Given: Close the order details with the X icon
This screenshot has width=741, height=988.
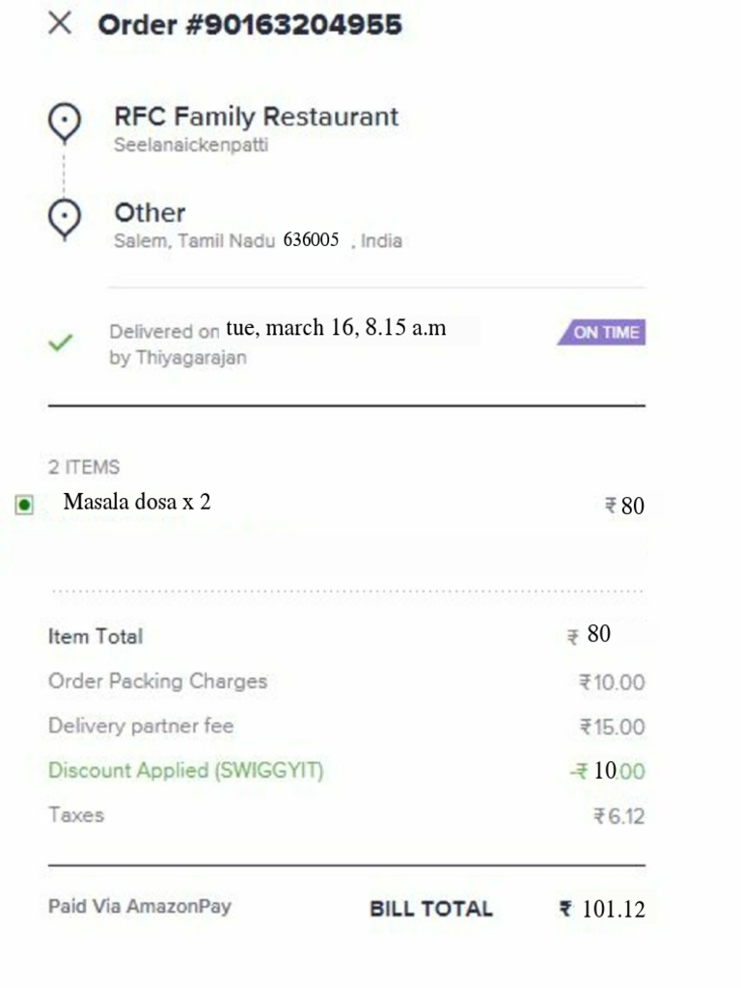Looking at the screenshot, I should (x=60, y=24).
